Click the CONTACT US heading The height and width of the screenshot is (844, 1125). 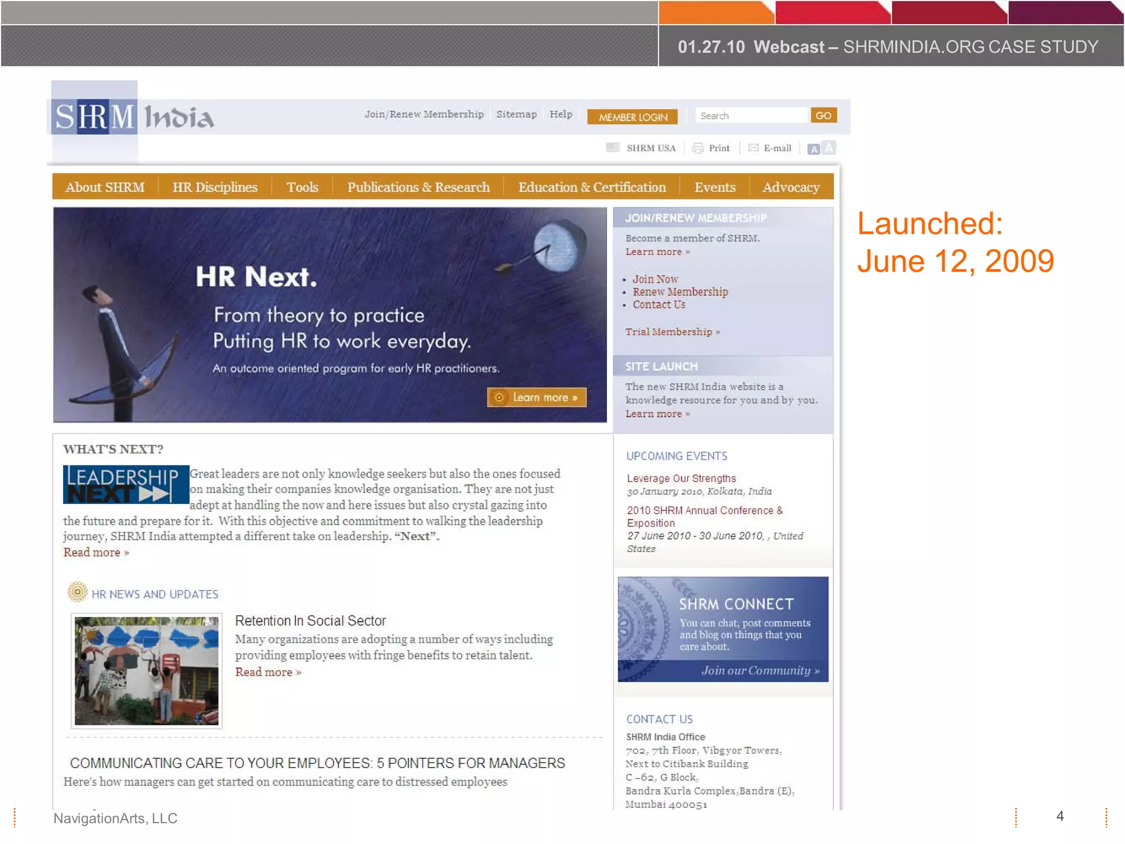[659, 719]
